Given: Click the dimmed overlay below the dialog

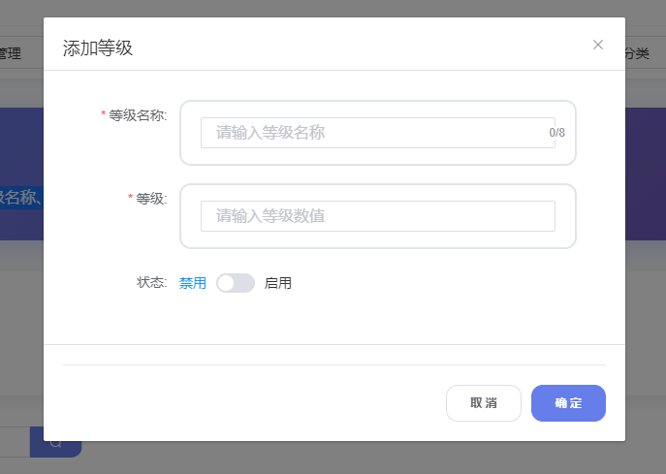Looking at the screenshot, I should (x=339, y=458).
